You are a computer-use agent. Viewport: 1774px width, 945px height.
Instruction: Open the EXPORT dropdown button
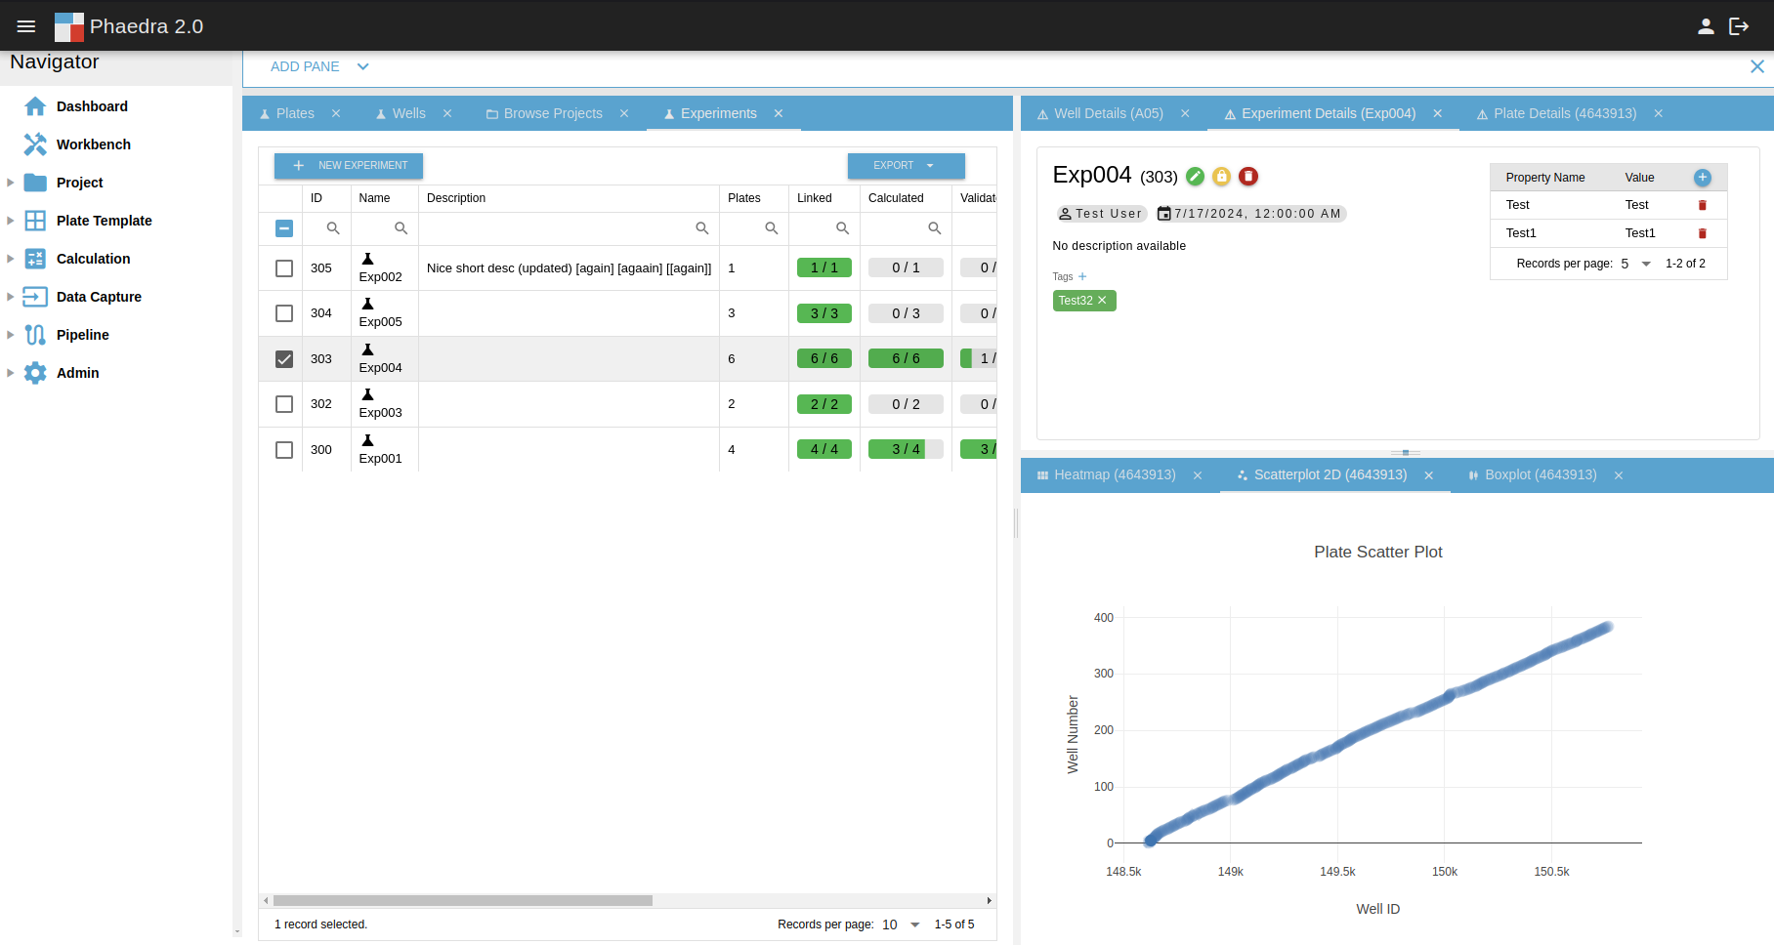click(x=906, y=166)
